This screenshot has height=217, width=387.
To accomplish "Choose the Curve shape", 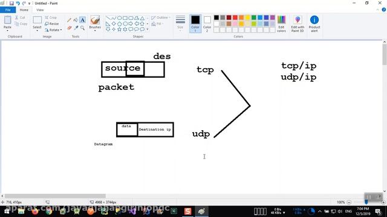I will pyautogui.click(x=114, y=18).
